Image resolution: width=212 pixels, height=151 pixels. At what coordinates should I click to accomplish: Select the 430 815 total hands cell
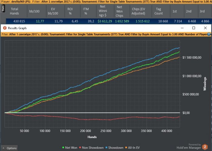tap(19, 21)
